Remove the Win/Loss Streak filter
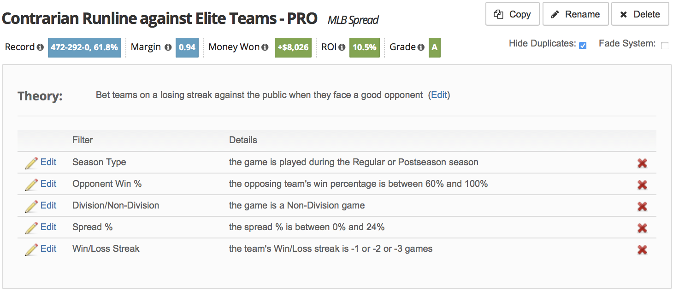Viewport: 673px width, 290px height. click(x=642, y=249)
